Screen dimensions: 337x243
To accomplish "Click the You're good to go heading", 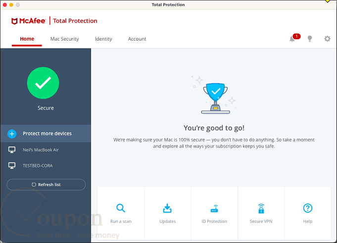I will (x=214, y=128).
